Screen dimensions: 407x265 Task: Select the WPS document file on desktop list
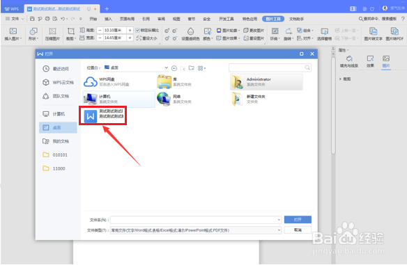[103, 115]
